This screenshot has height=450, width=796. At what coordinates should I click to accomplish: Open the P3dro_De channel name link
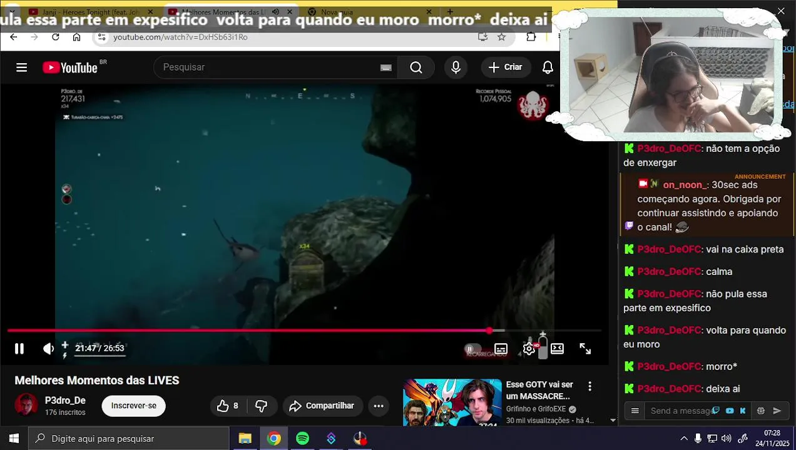tap(65, 401)
